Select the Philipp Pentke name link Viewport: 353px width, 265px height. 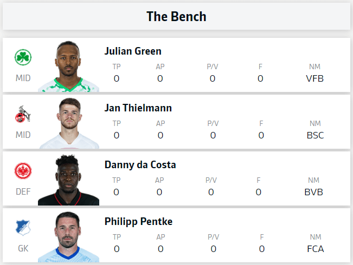pos(138,222)
